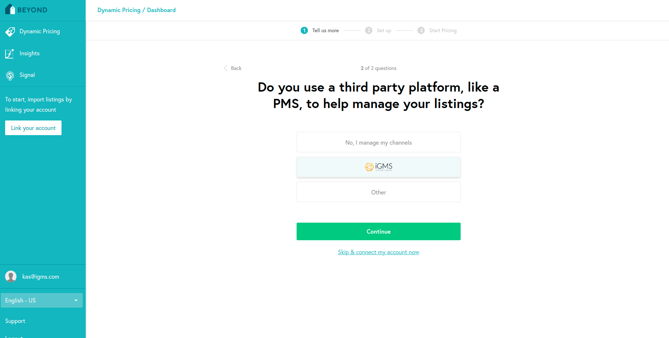Click the Signal beacon icon
Viewport: 669px width, 338px height.
(x=10, y=75)
